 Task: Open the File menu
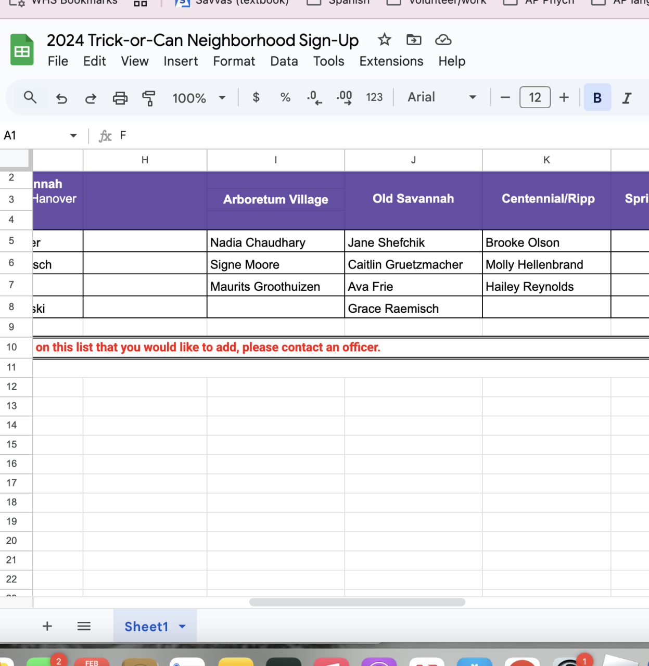tap(58, 61)
